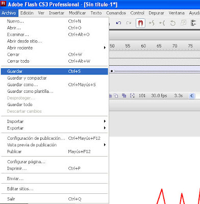Click frame 75 on the timeline ruler

190,46
